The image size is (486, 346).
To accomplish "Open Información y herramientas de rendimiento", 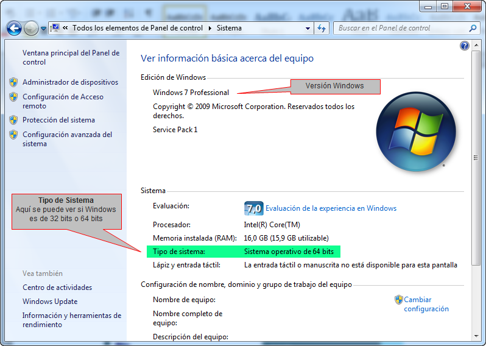I will pyautogui.click(x=72, y=320).
